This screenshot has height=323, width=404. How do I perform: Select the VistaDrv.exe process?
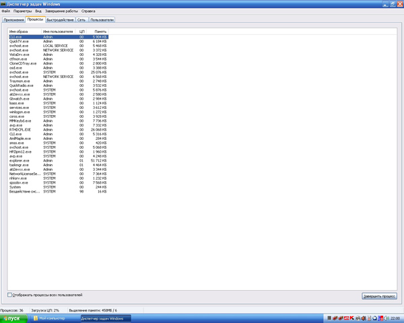point(58,55)
